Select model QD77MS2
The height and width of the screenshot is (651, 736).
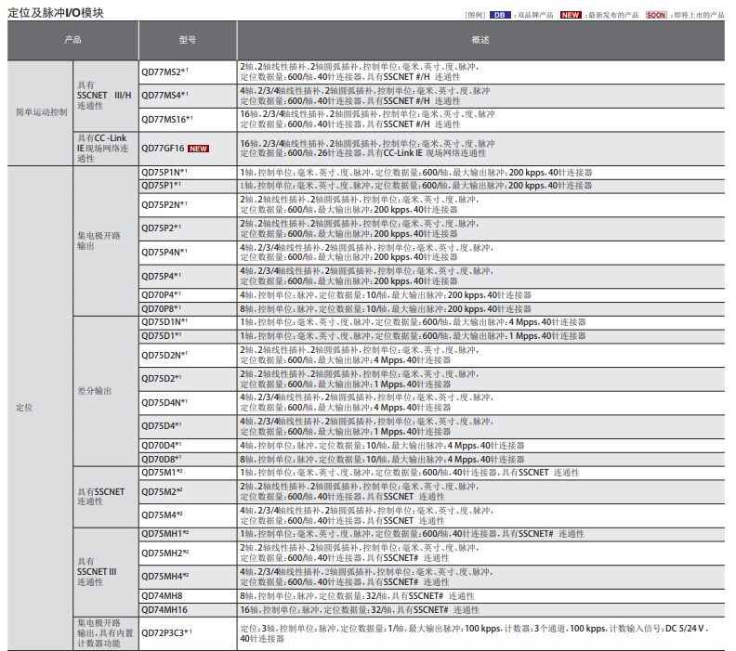[x=188, y=72]
